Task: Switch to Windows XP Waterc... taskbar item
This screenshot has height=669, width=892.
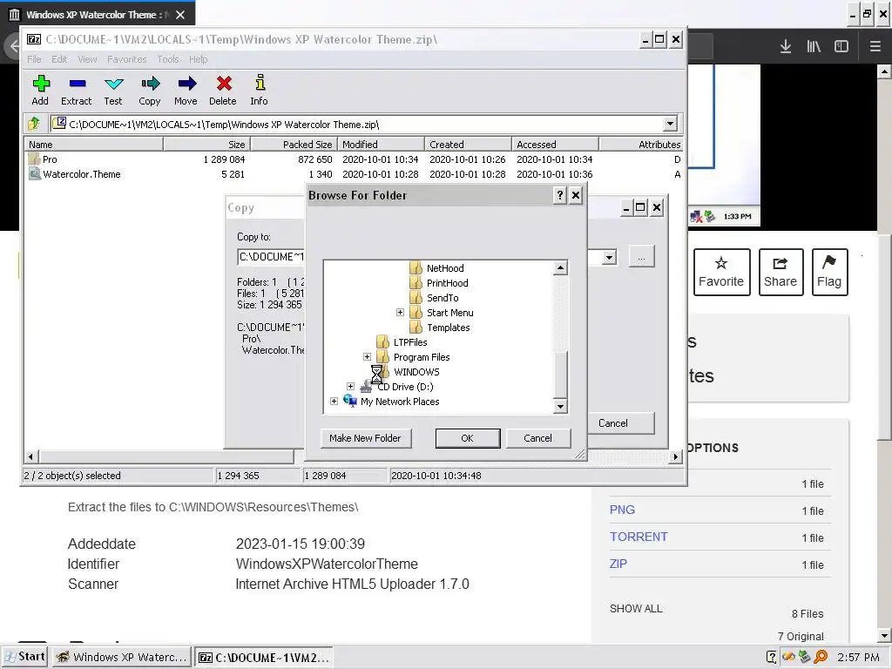Action: [x=121, y=657]
